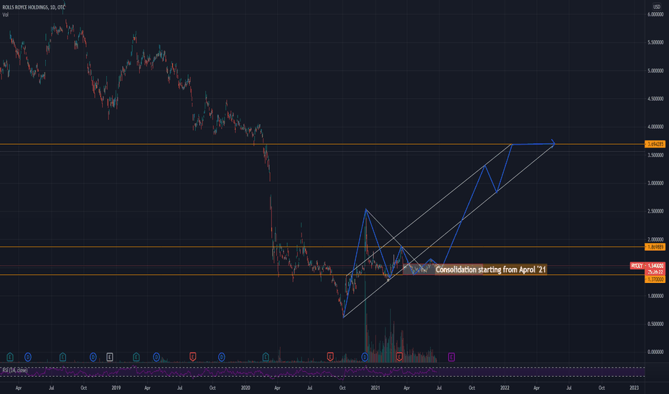Click the blue D dividend marker near Dec 2020
This screenshot has width=669, height=394.
(x=365, y=357)
